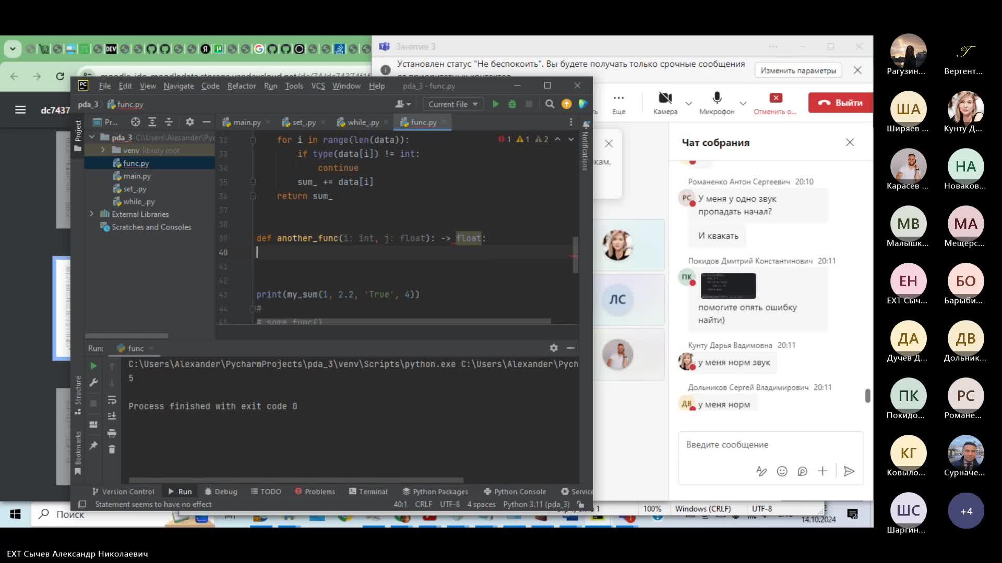Start debugging with the green bug icon
The image size is (1002, 563).
click(x=512, y=104)
